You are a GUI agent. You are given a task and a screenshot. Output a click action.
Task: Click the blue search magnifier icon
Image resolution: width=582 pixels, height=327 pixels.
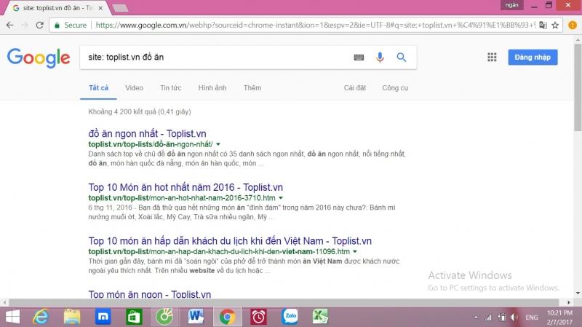click(402, 57)
